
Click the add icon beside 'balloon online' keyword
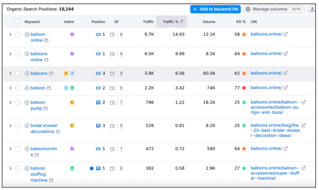[27, 35]
